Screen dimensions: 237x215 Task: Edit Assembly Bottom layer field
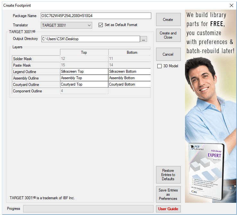[129, 78]
